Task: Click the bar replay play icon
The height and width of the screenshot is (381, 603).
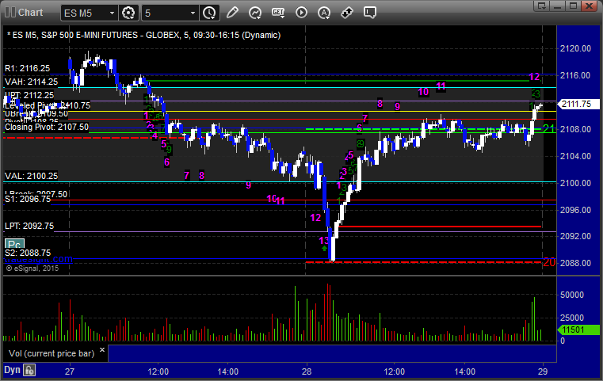Action: tap(300, 13)
